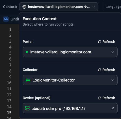Screen dimensions: 121x119
Task: Click the server icon beside ubiquiti udm pro
Action: [27, 108]
